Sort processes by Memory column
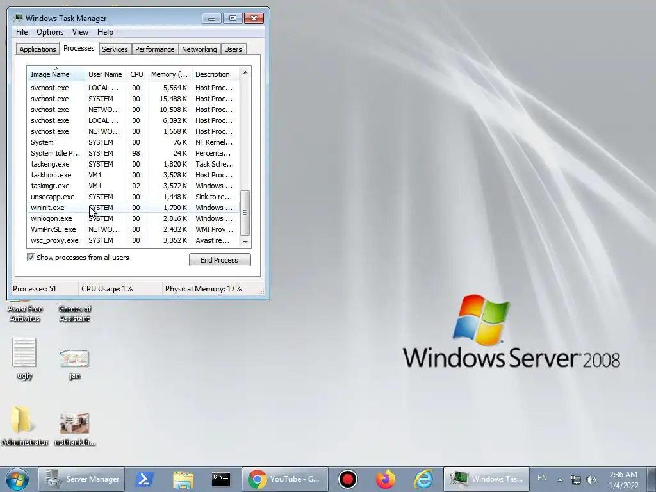This screenshot has width=656, height=492. pos(169,74)
